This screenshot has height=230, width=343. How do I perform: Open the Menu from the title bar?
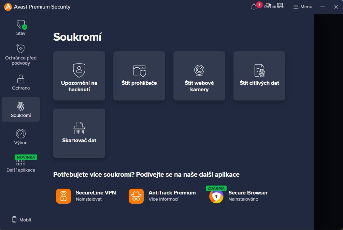[x=302, y=6]
